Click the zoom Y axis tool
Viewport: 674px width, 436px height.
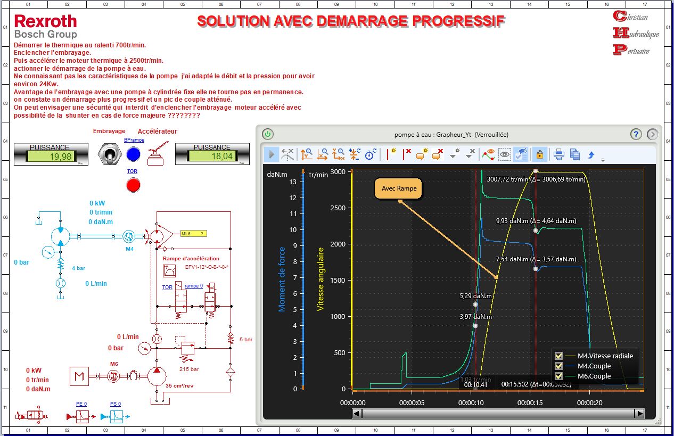coord(307,154)
